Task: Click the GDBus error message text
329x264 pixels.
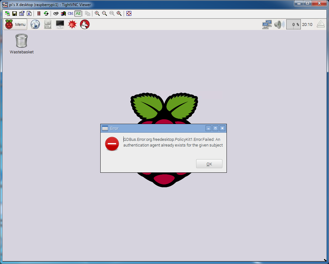Action: 173,142
